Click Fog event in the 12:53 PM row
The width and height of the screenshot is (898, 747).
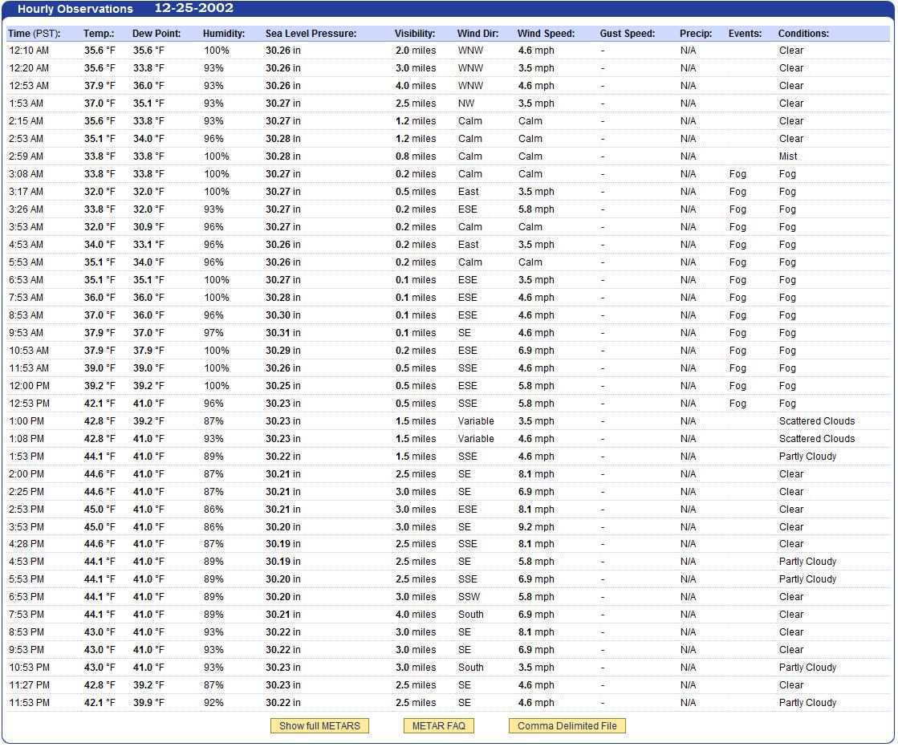click(x=737, y=404)
